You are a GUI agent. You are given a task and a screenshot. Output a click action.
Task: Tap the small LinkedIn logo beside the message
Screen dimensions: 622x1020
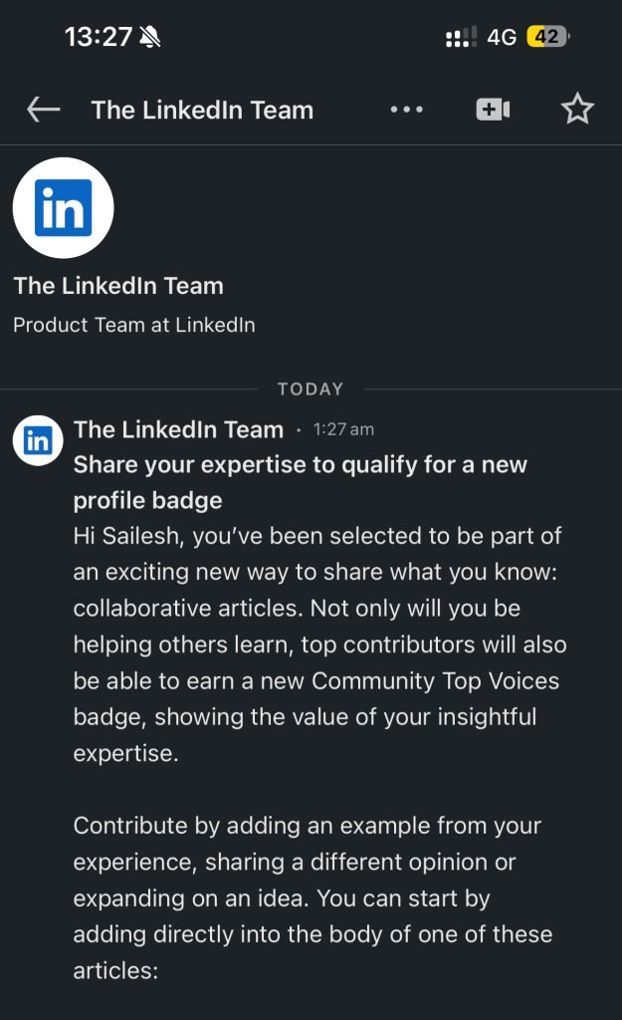(x=37, y=440)
